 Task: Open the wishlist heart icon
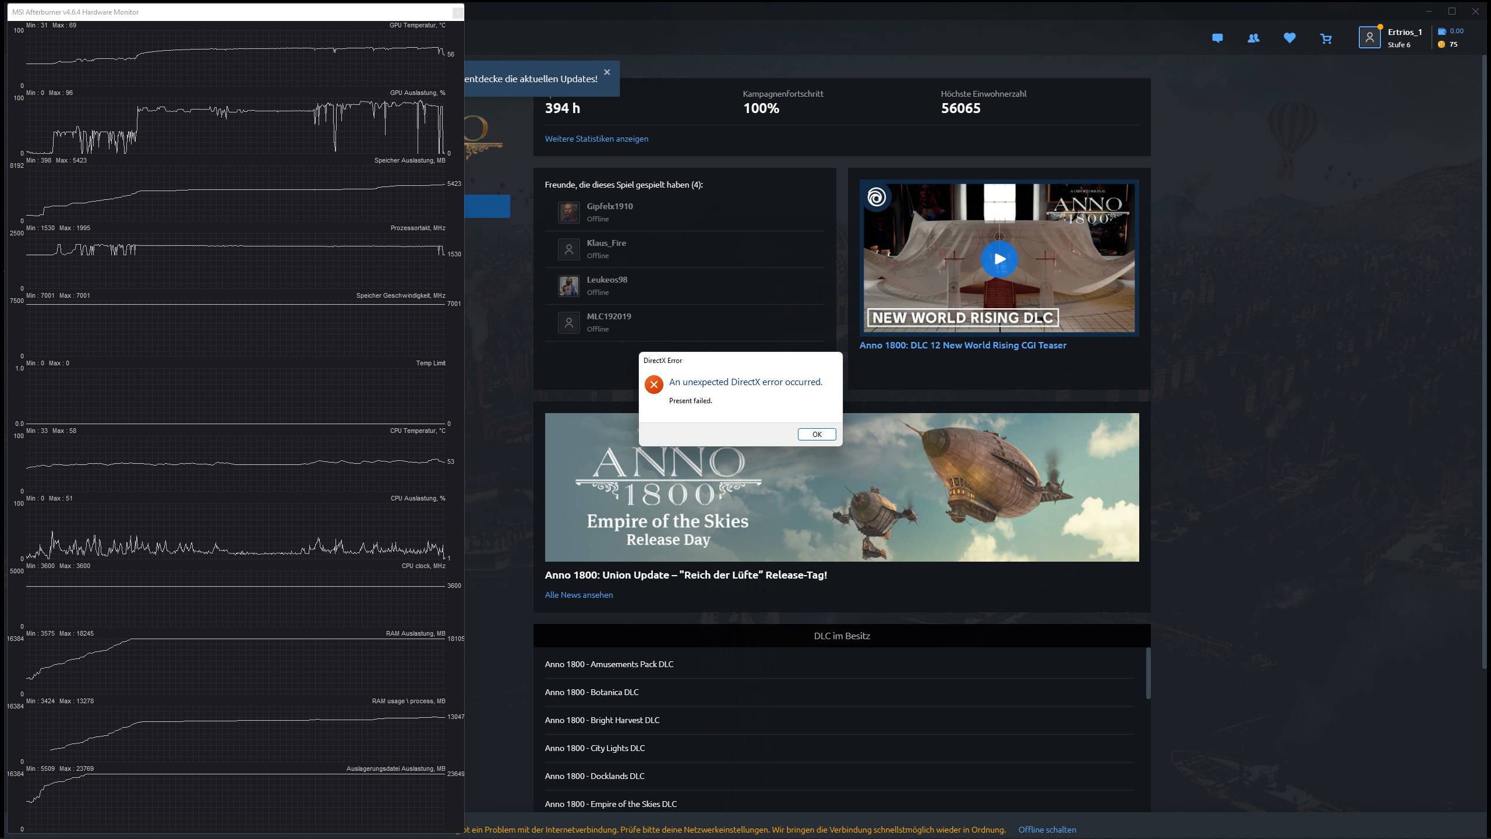[1289, 38]
